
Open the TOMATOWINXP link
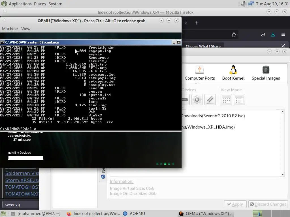(22, 194)
